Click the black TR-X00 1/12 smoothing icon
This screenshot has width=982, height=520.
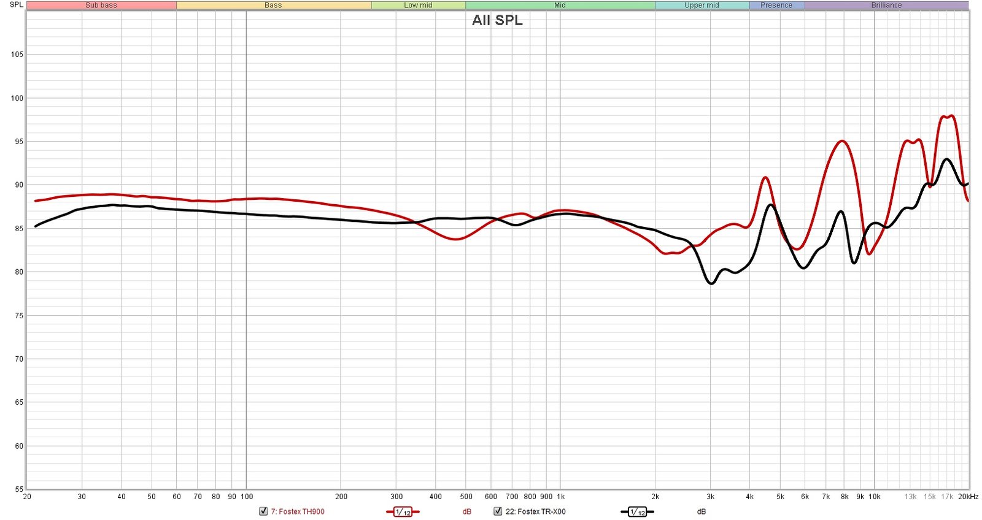tap(637, 511)
